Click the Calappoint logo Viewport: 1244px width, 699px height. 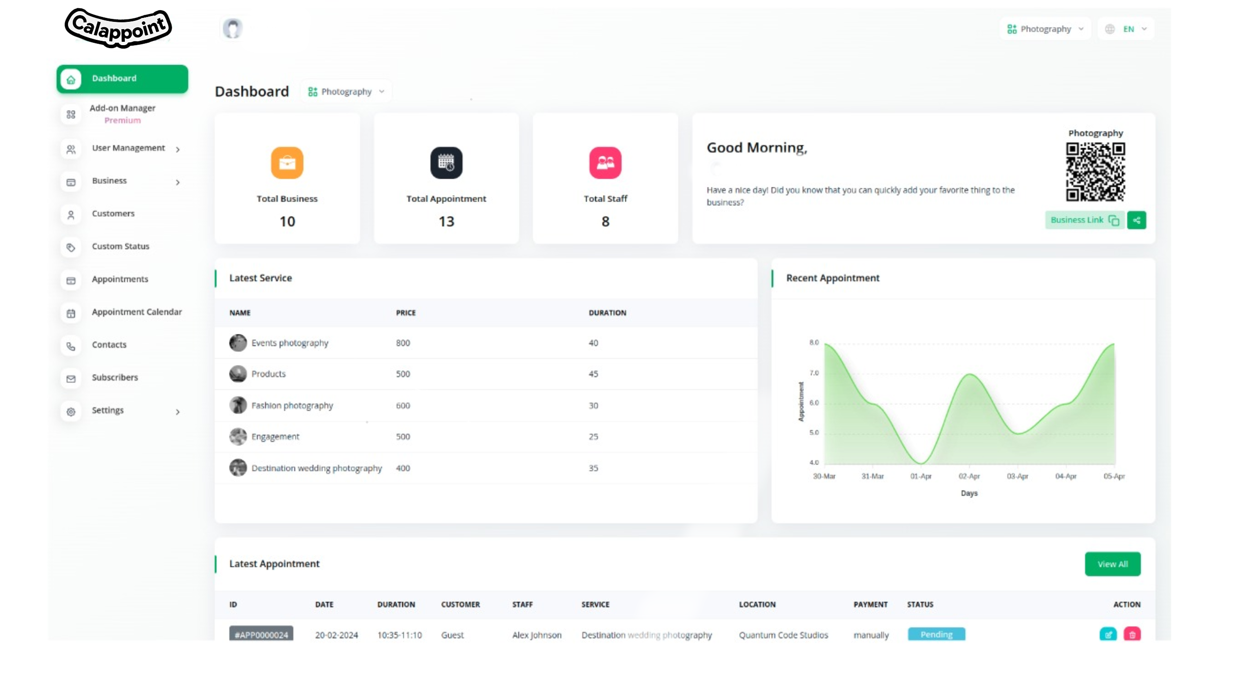point(119,28)
